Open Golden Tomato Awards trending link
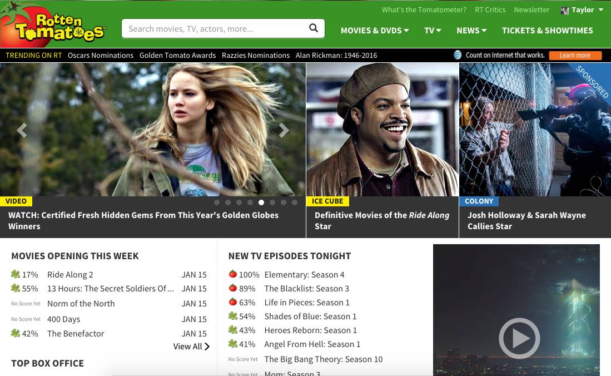 [x=178, y=56]
